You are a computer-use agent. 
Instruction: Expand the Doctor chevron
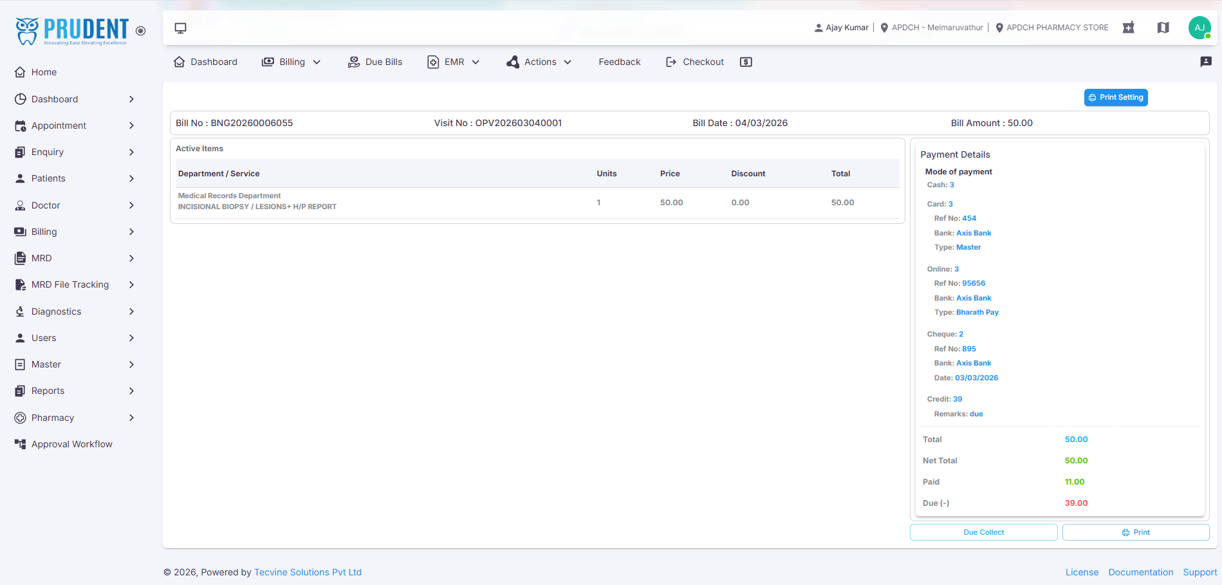click(x=131, y=205)
